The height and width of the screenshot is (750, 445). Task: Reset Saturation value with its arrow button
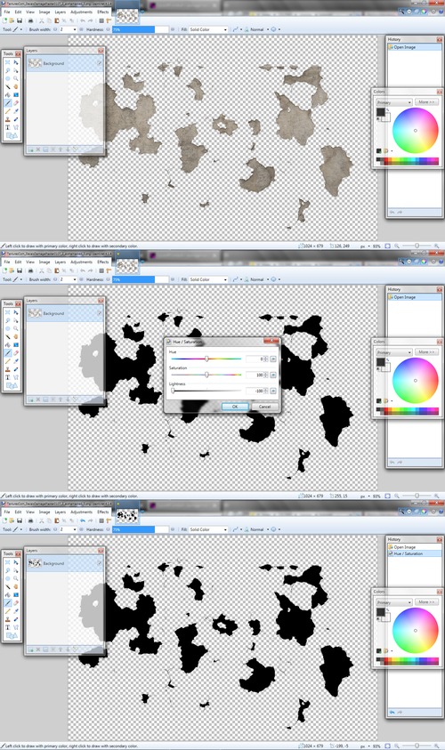click(x=273, y=375)
